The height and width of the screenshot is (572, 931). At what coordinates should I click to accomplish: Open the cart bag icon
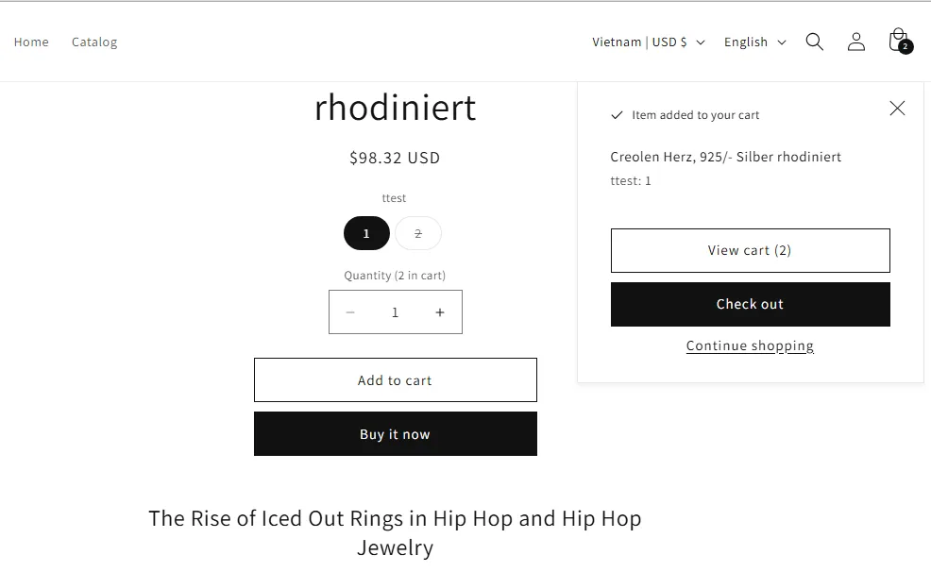[896, 40]
